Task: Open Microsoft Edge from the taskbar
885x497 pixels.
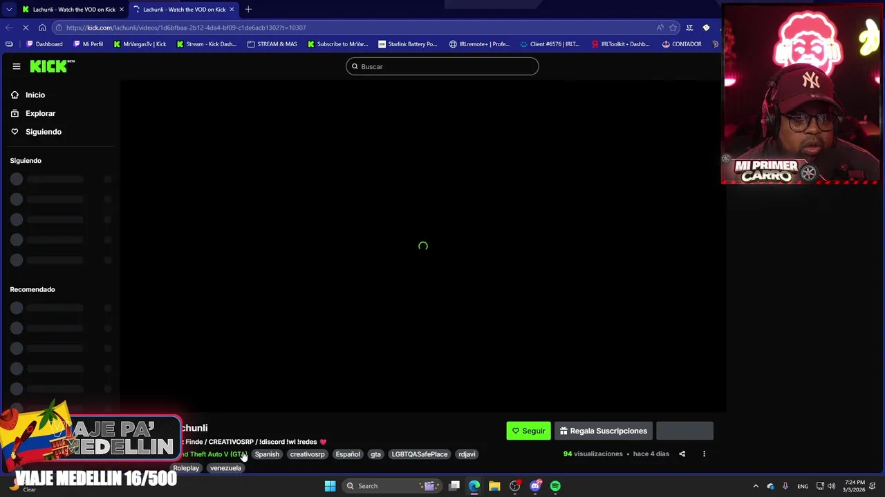Action: click(x=474, y=486)
